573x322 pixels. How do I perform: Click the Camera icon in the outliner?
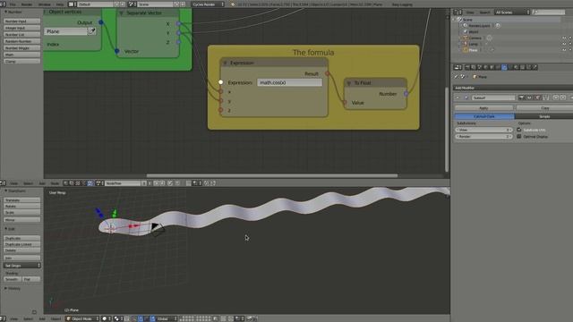point(466,38)
